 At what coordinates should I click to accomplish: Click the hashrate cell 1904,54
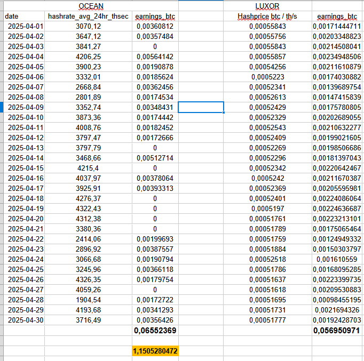point(88,300)
